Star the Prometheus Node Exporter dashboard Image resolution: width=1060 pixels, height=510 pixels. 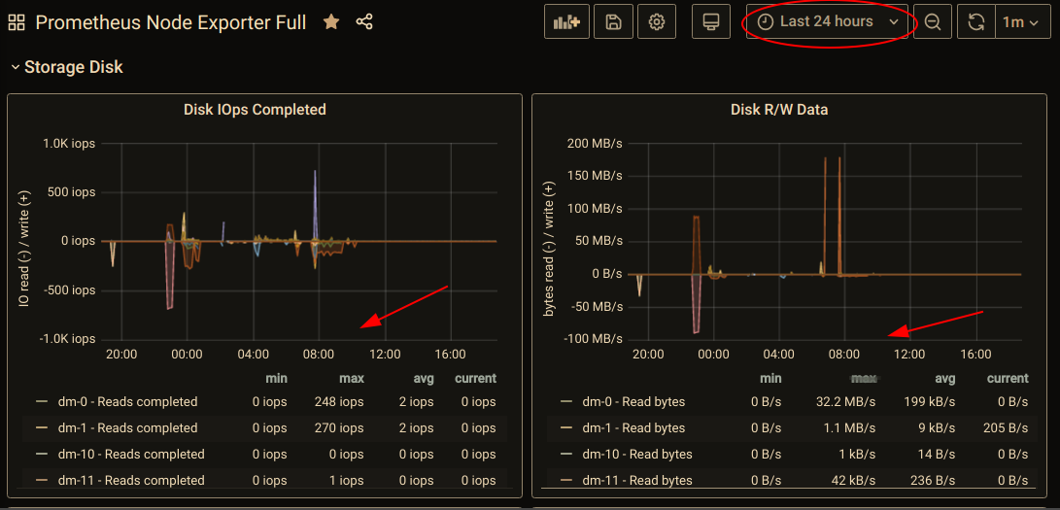pos(331,22)
